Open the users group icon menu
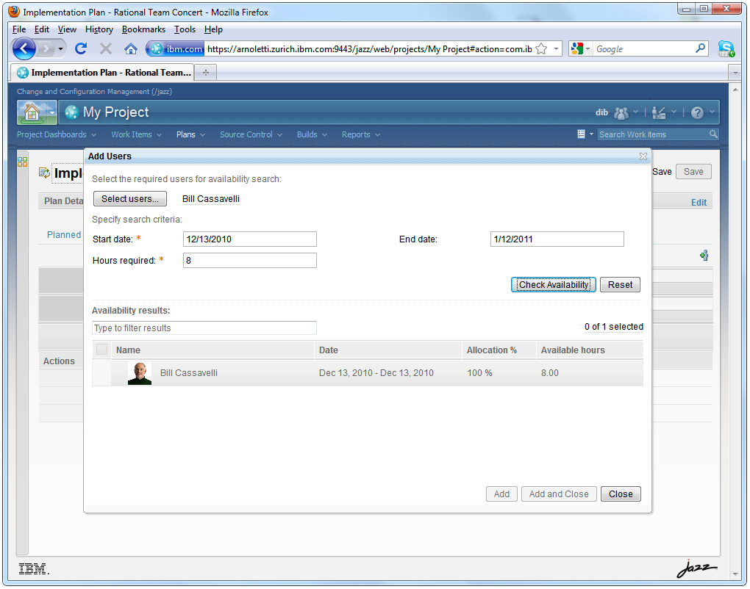 [621, 113]
